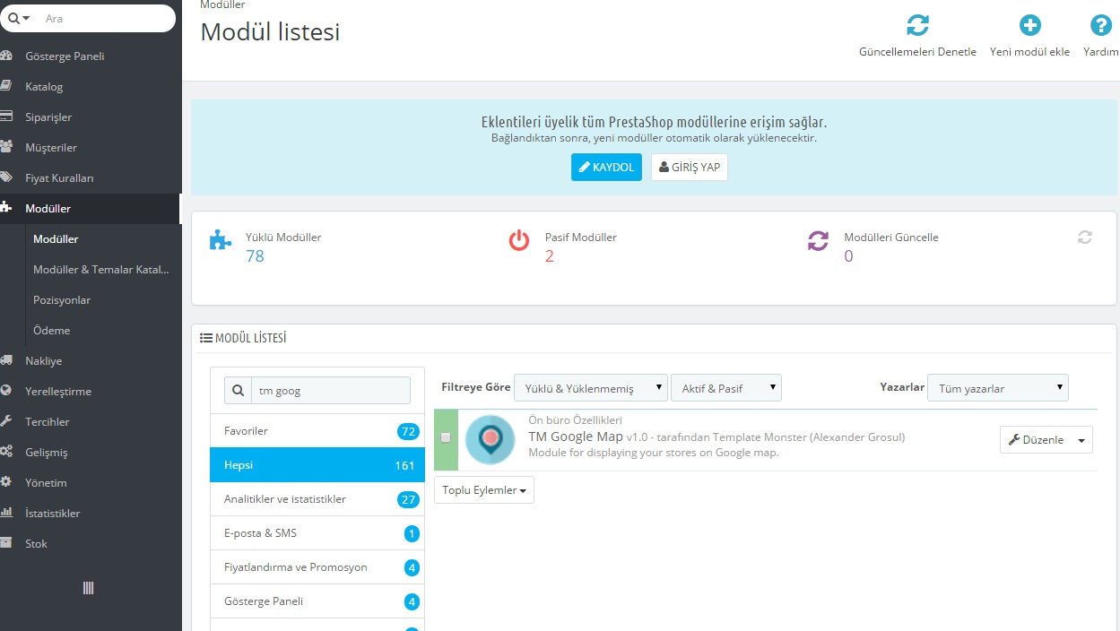Click the magnifier icon beside module search
This screenshot has width=1120, height=631.
(238, 391)
